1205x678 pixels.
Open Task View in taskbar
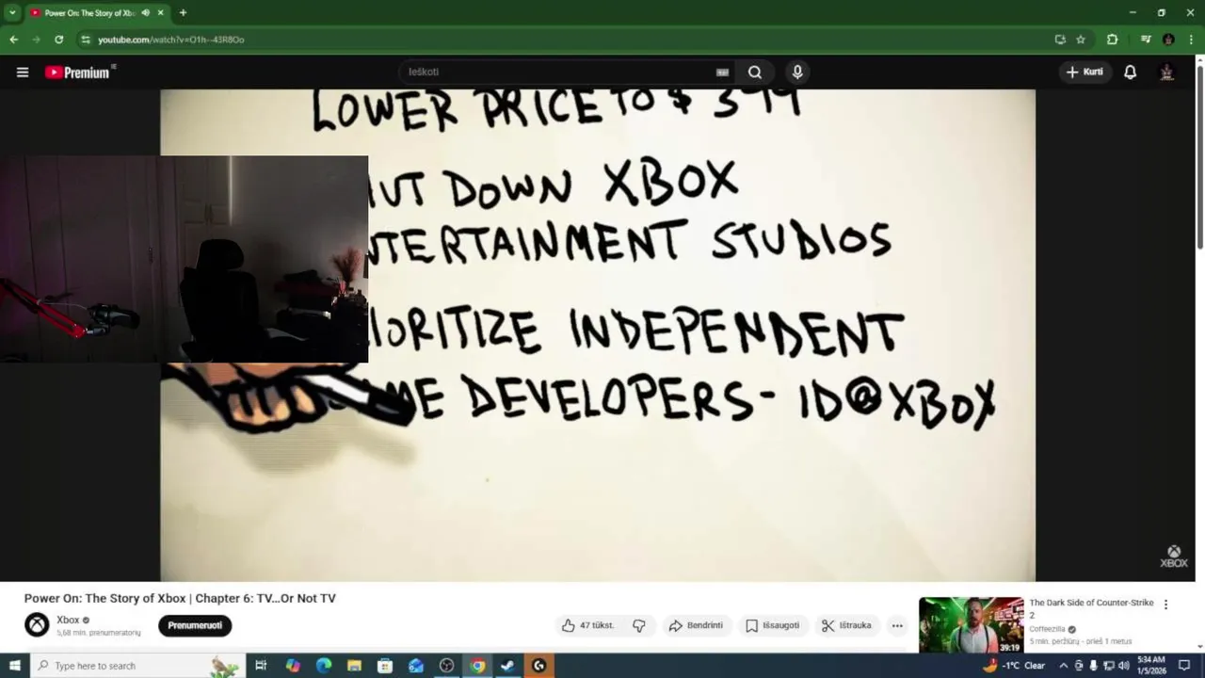point(261,666)
